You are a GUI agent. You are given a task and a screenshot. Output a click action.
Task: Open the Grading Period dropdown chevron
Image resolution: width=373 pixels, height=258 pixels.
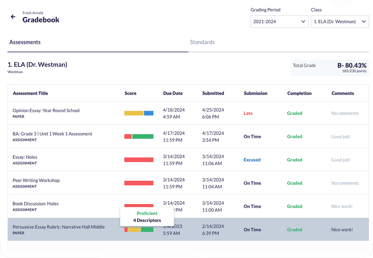tap(303, 21)
